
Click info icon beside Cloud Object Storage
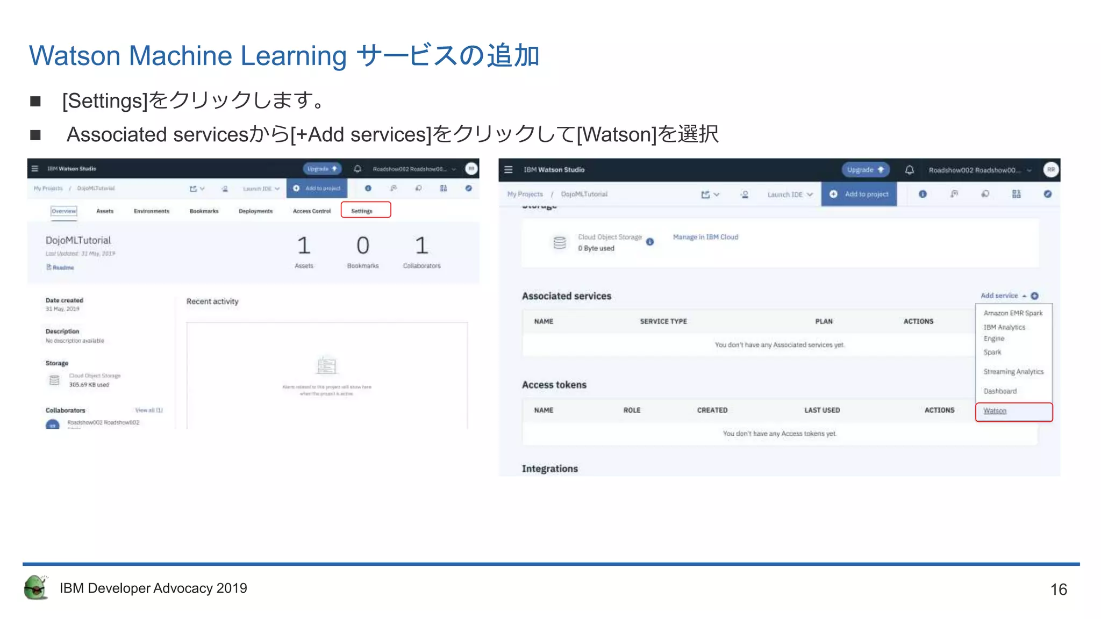click(x=650, y=242)
